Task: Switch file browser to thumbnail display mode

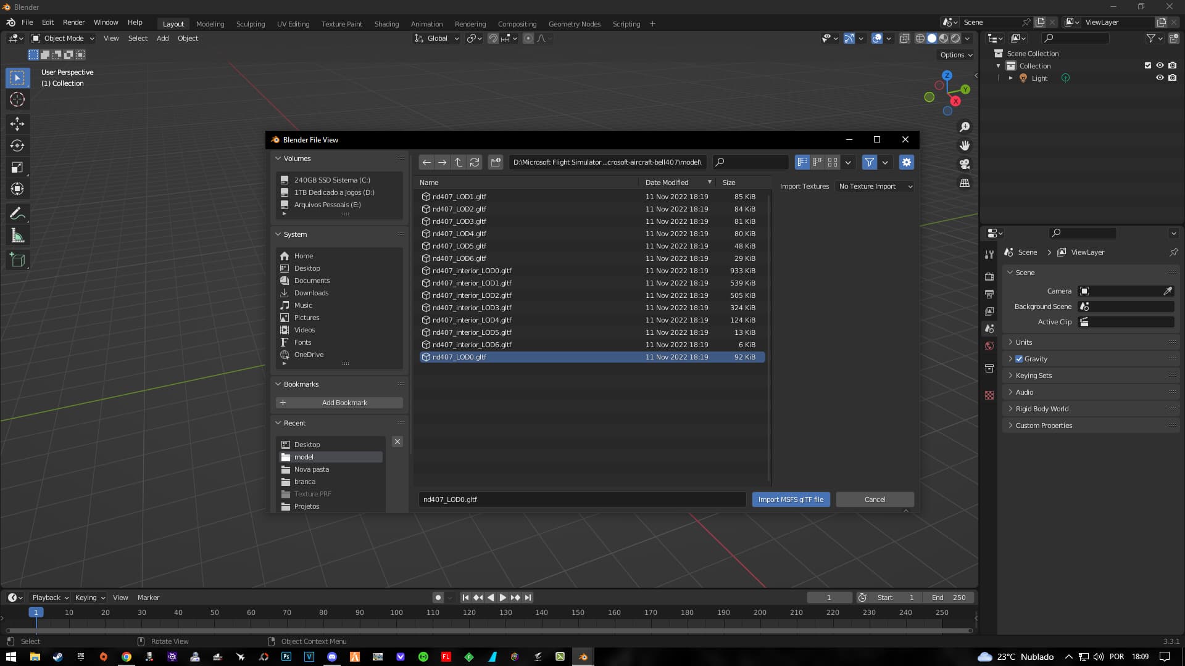Action: 832,162
